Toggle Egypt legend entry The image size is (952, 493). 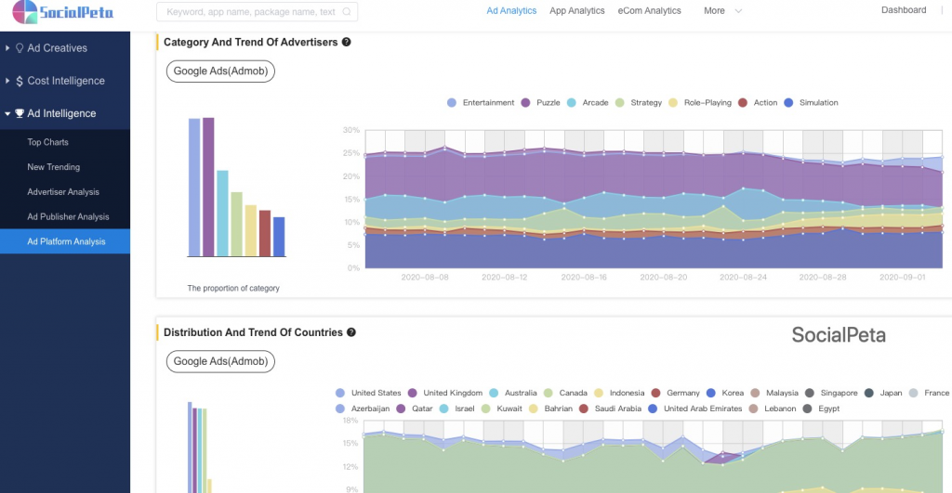coord(821,409)
